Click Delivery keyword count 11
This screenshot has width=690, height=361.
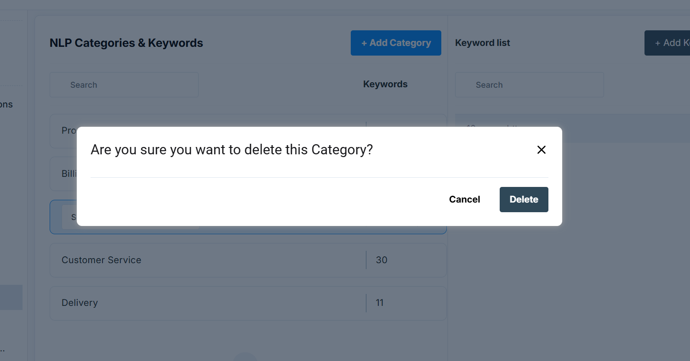tap(380, 303)
